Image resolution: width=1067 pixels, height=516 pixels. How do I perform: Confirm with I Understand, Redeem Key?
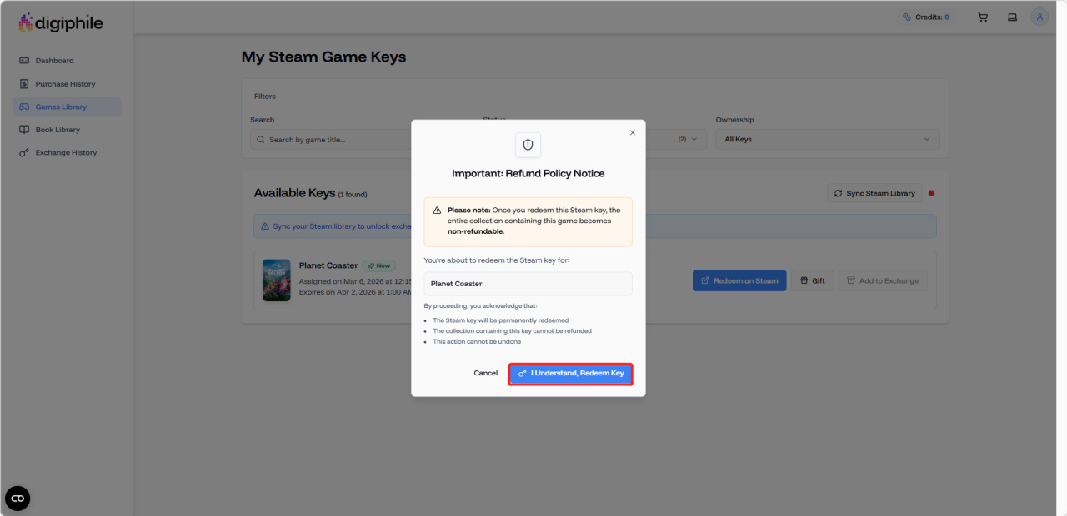571,374
